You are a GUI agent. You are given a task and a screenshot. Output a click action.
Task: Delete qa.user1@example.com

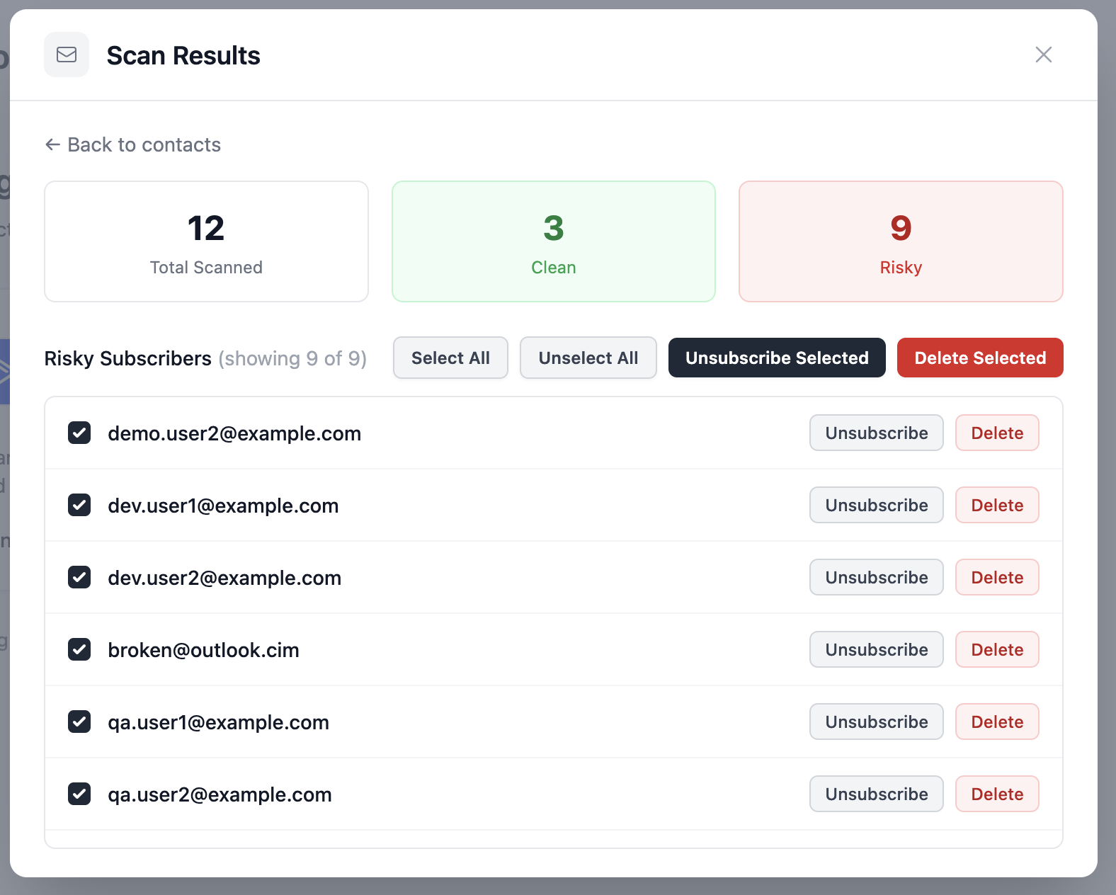[997, 722]
